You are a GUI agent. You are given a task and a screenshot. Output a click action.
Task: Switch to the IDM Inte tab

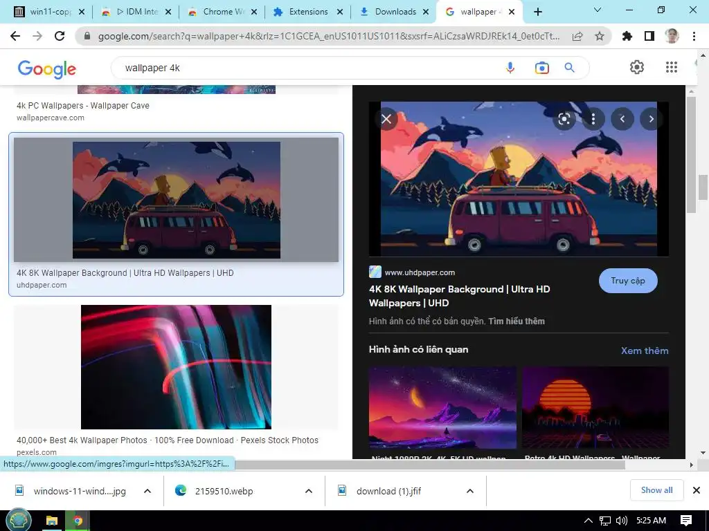136,12
